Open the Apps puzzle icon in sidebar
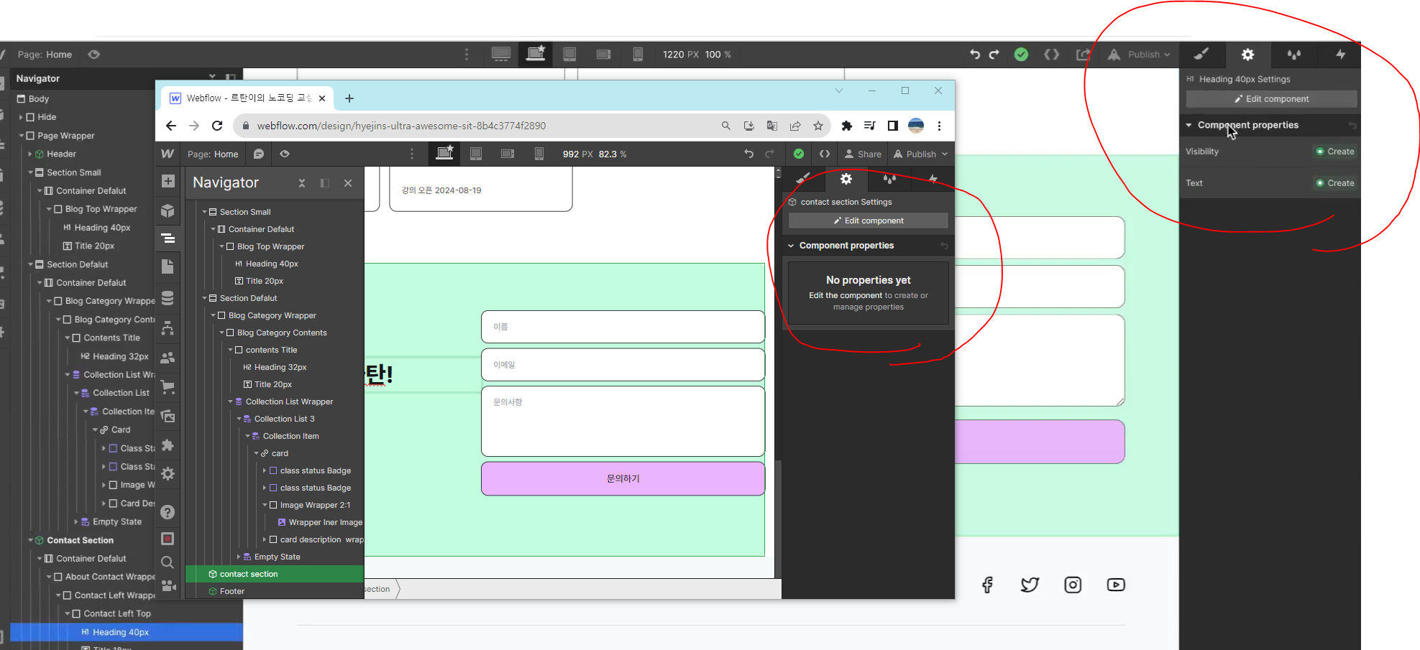The height and width of the screenshot is (650, 1420). click(168, 445)
